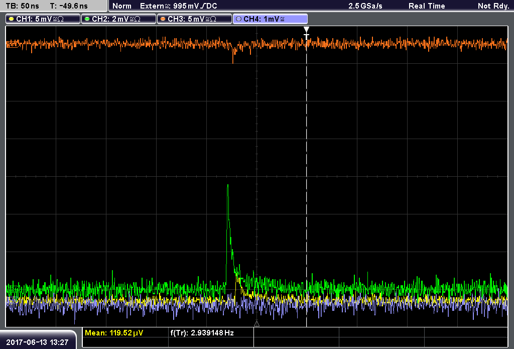Click the green CH2 ground level marker

point(13,290)
